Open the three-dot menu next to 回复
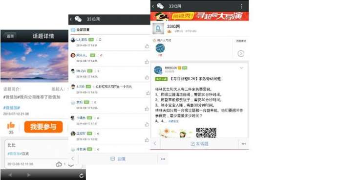342x180 pixels. [x=163, y=159]
